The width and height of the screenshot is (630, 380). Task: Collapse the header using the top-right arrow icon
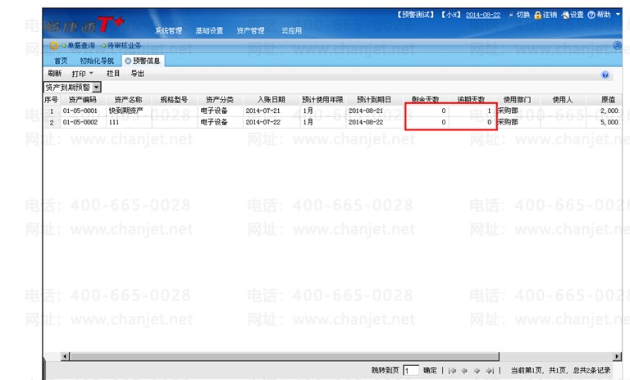pos(617,45)
